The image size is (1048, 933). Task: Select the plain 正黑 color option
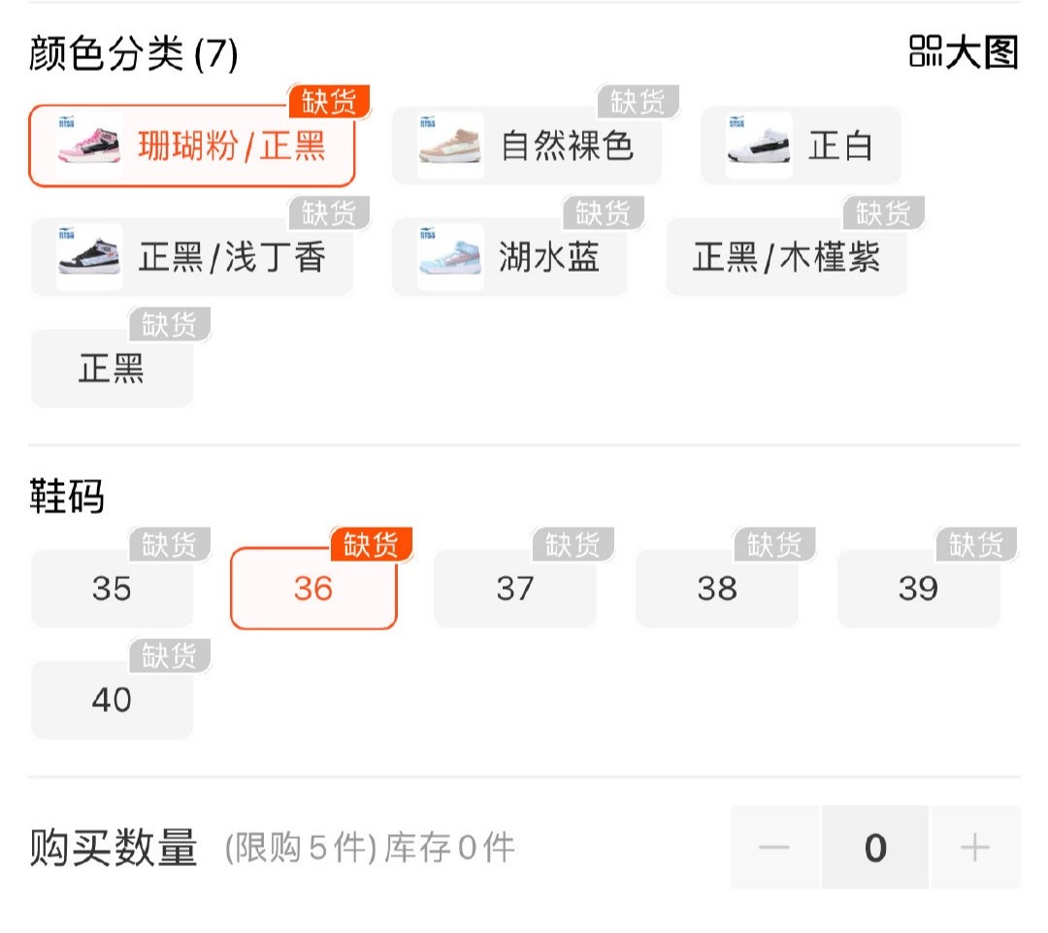coord(109,368)
